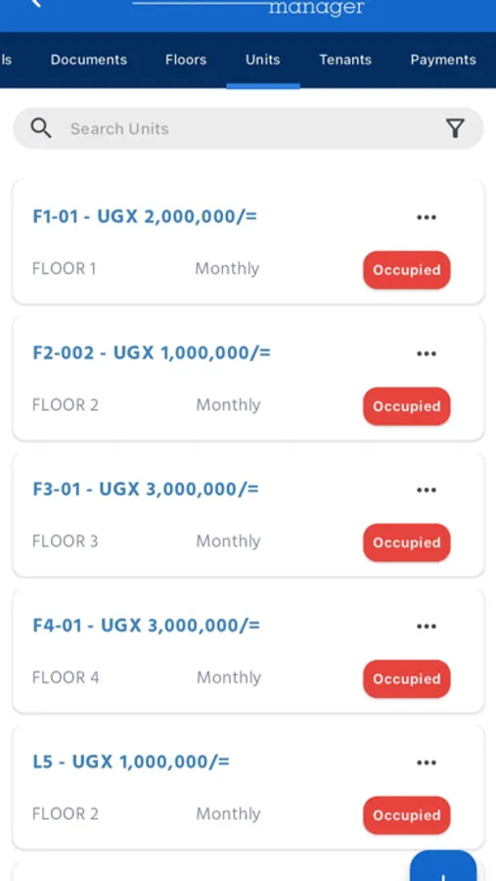The height and width of the screenshot is (881, 496).
Task: Open the three-dot menu for unit F1-01
Action: point(427,217)
